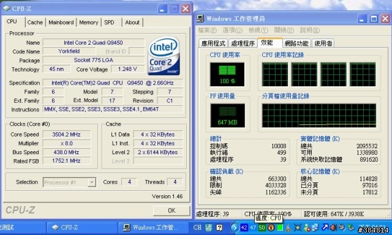Open the 關機(U) menu in Task Manager
Image resolution: width=392 pixels, height=235 pixels.
pos(284,30)
